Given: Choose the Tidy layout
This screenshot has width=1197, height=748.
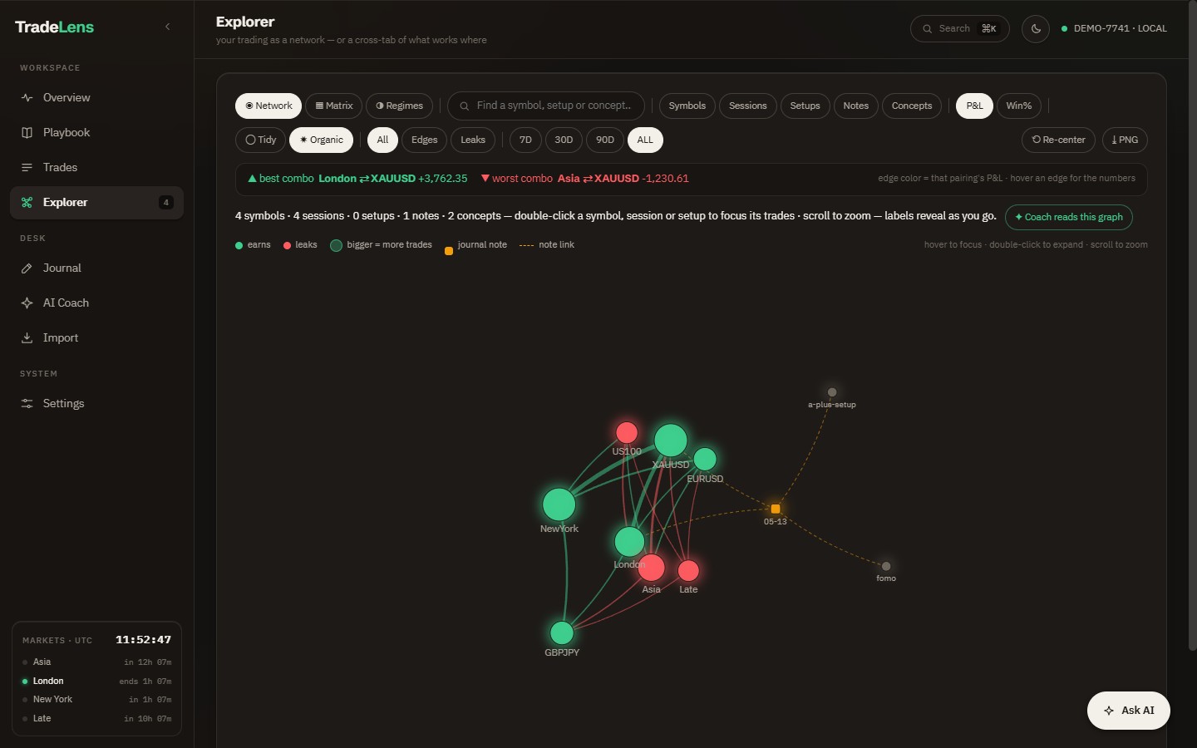Looking at the screenshot, I should 260,140.
